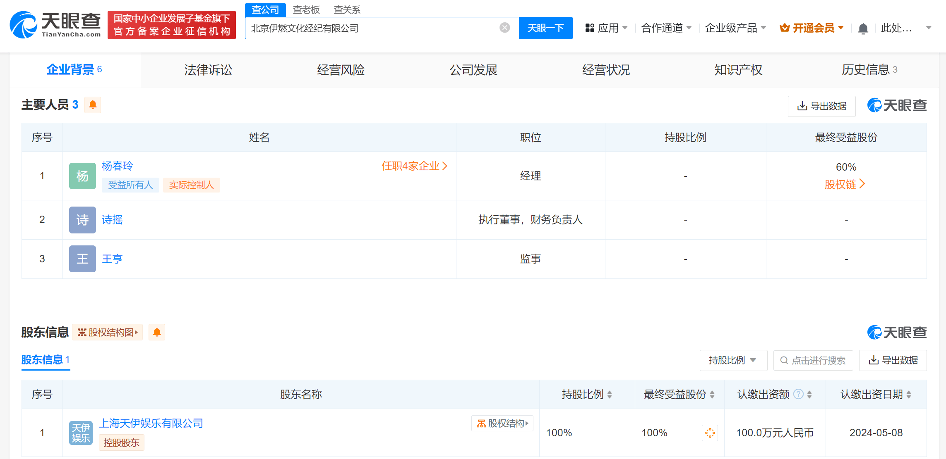Open 股权结构图 equity structure chart
946x459 pixels.
107,332
